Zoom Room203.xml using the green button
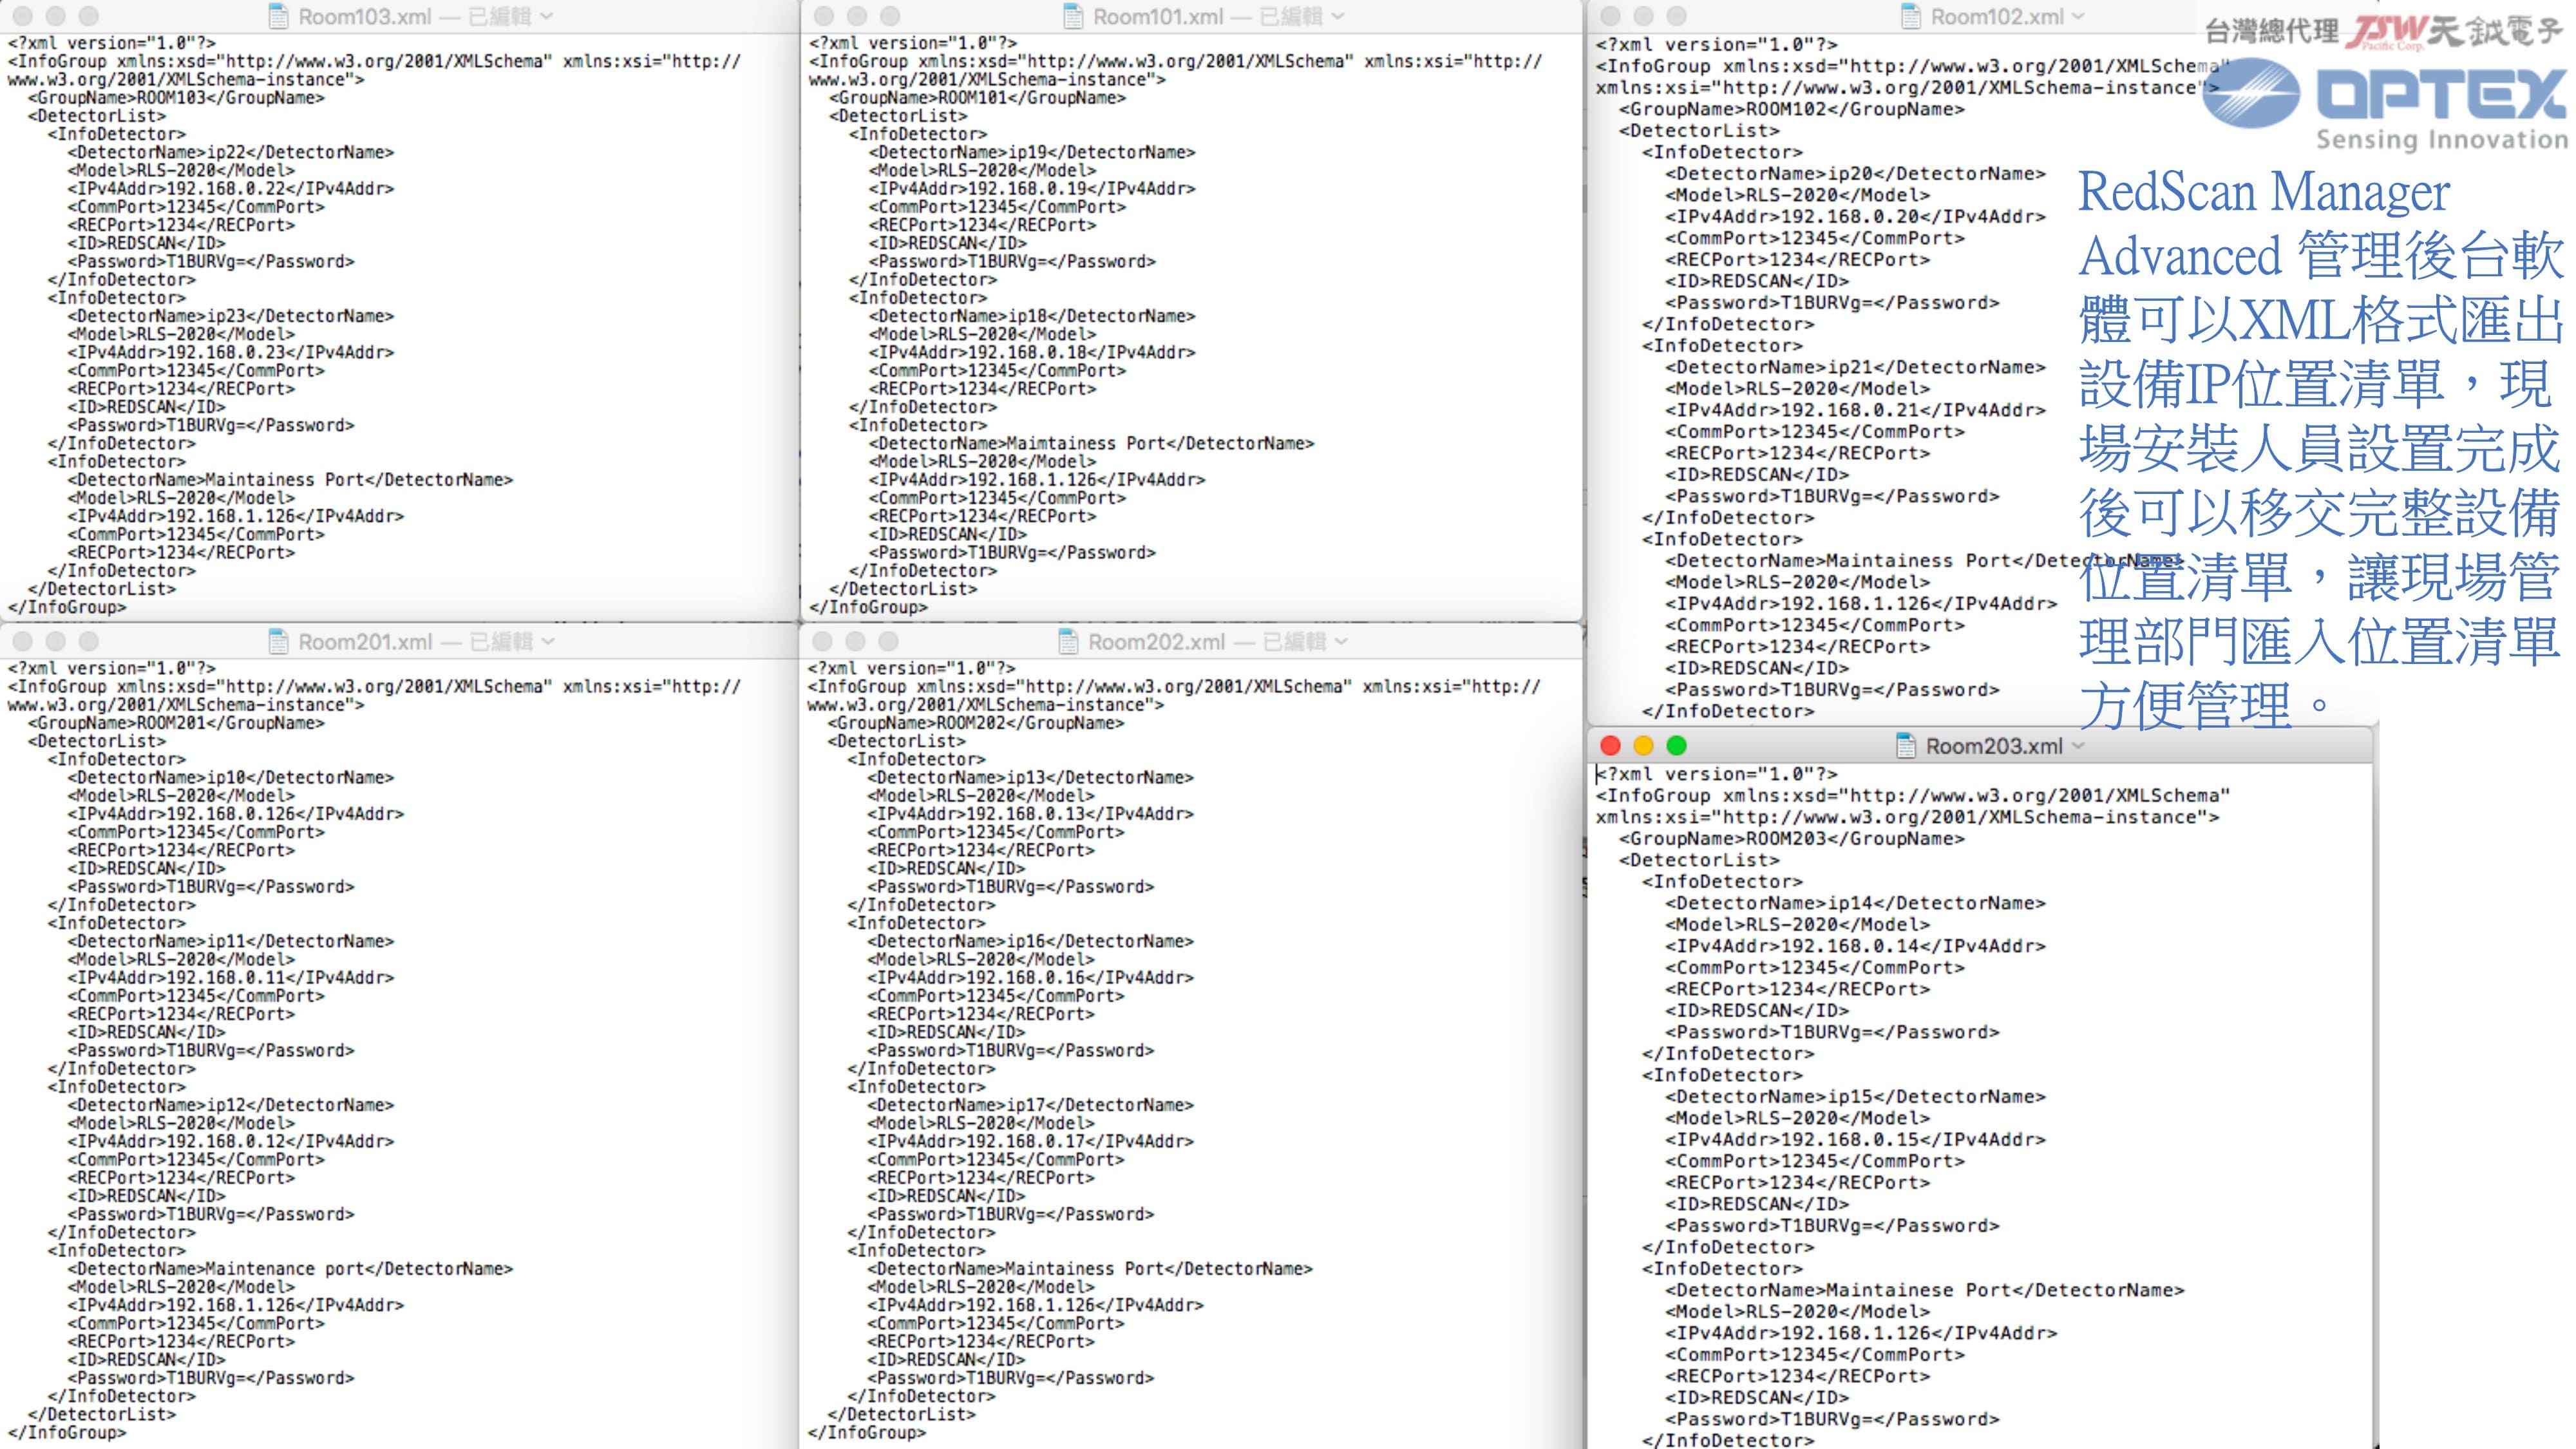This screenshot has height=1449, width=2576. 1677,746
